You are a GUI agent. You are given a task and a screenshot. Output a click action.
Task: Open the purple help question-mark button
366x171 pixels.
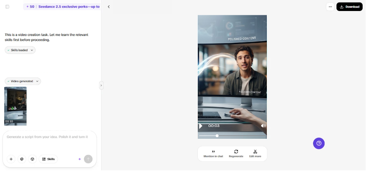[x=319, y=143]
